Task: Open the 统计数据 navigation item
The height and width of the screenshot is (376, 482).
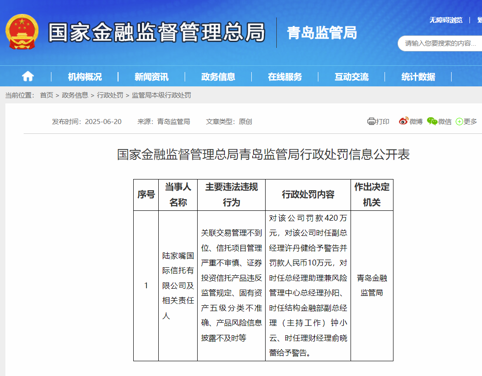Action: 418,77
